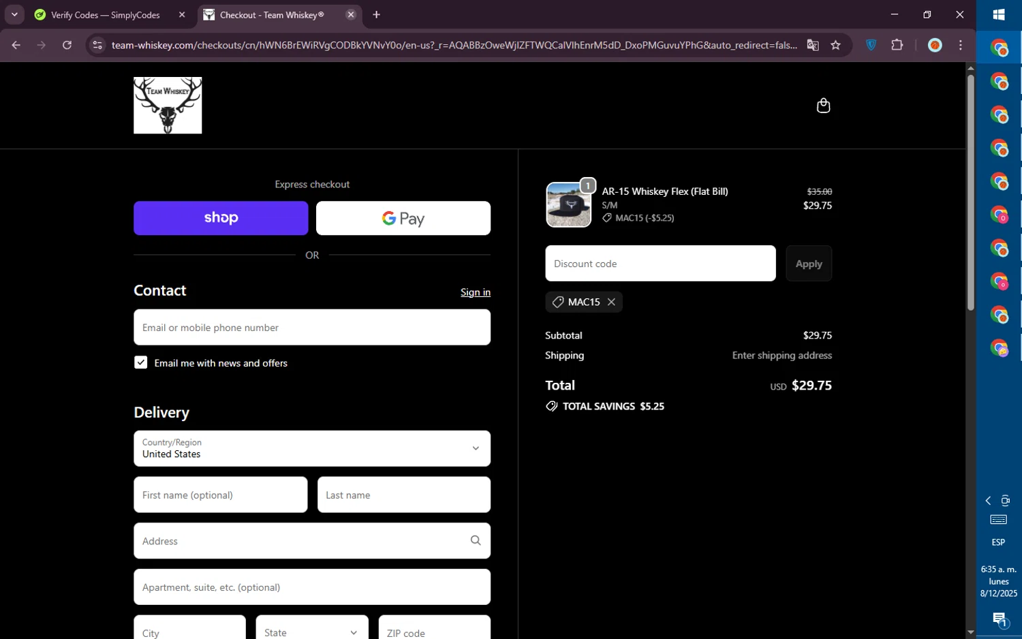Viewport: 1022px width, 639px height.
Task: Open the clock and date display
Action: (999, 581)
